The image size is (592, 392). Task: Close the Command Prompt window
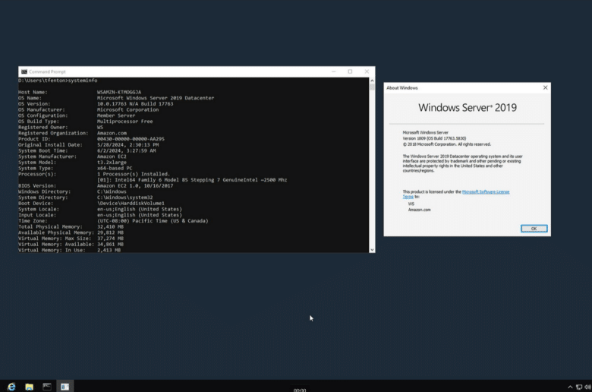[367, 71]
